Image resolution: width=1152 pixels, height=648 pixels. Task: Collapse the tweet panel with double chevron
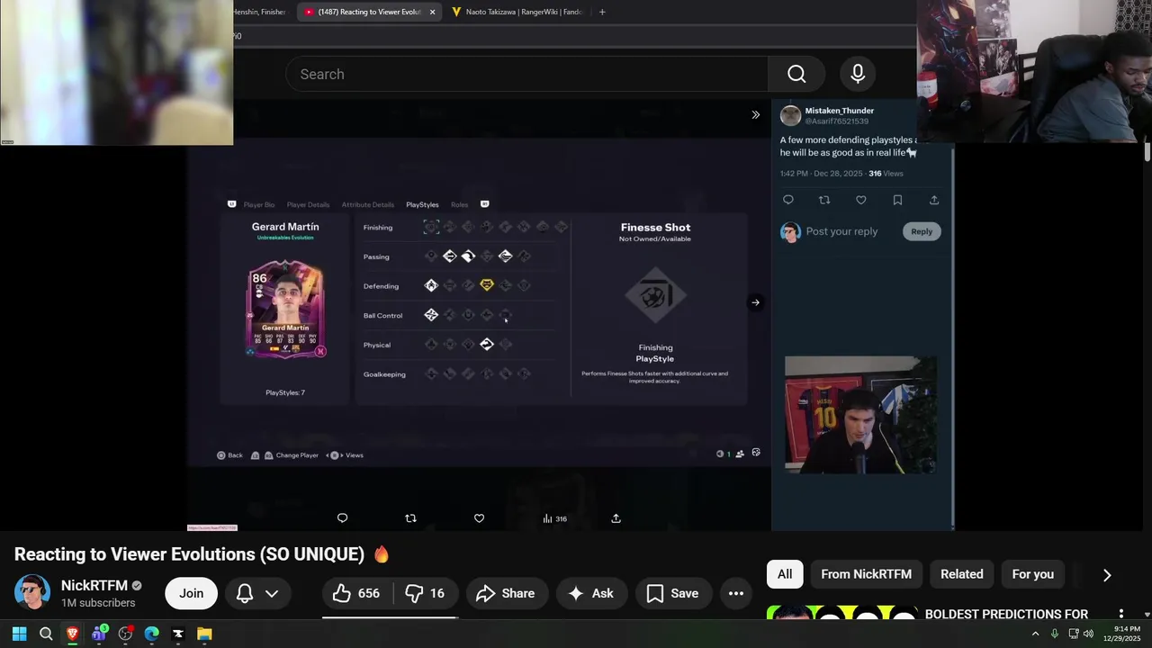pyautogui.click(x=755, y=114)
